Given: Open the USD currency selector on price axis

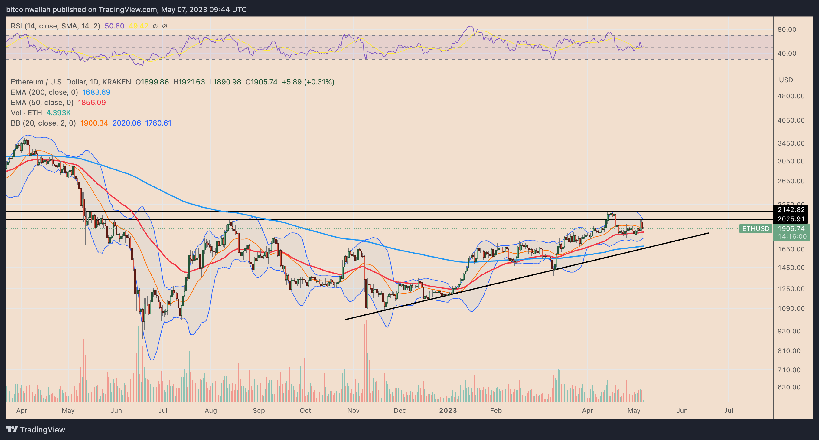Looking at the screenshot, I should click(786, 80).
